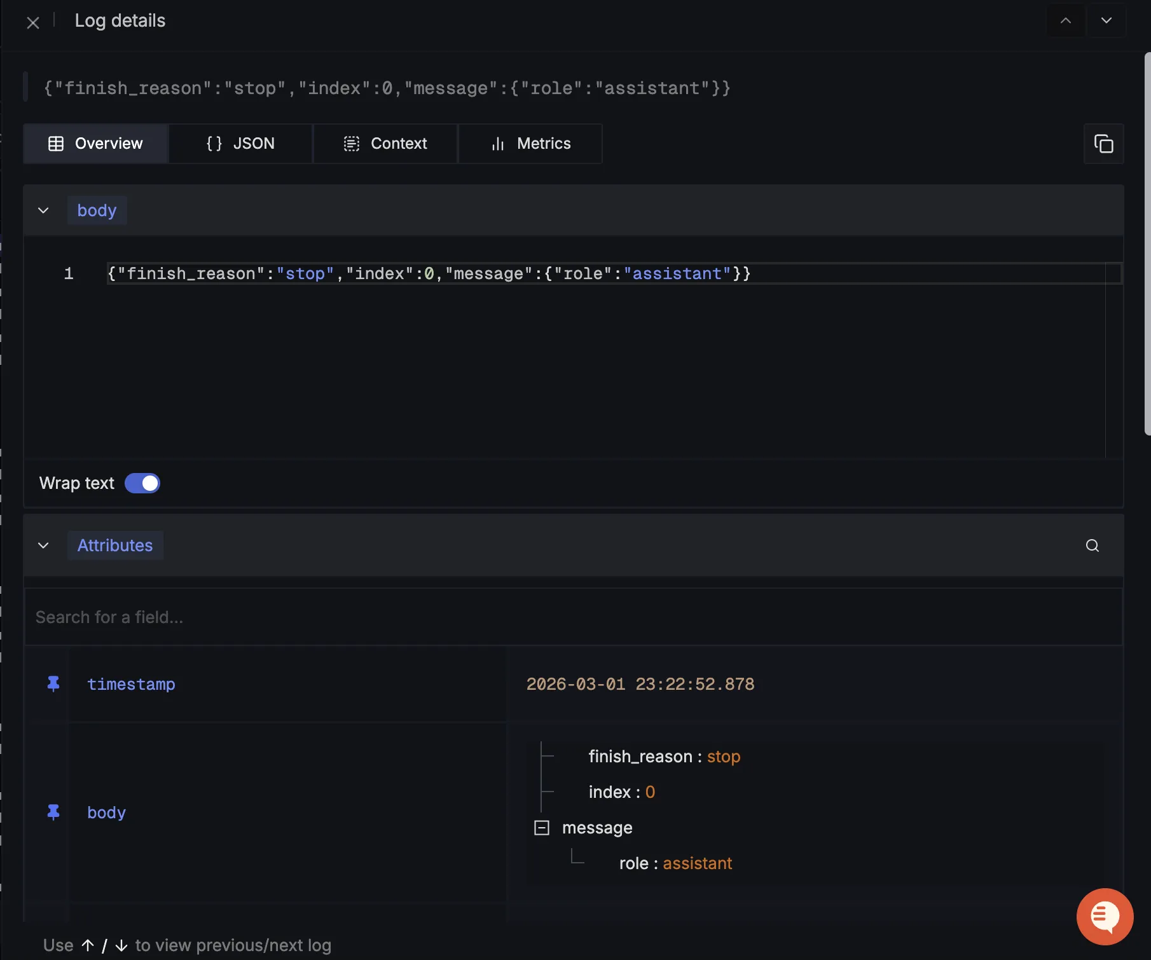Select the Overview tab
This screenshot has height=960, width=1151.
(96, 144)
